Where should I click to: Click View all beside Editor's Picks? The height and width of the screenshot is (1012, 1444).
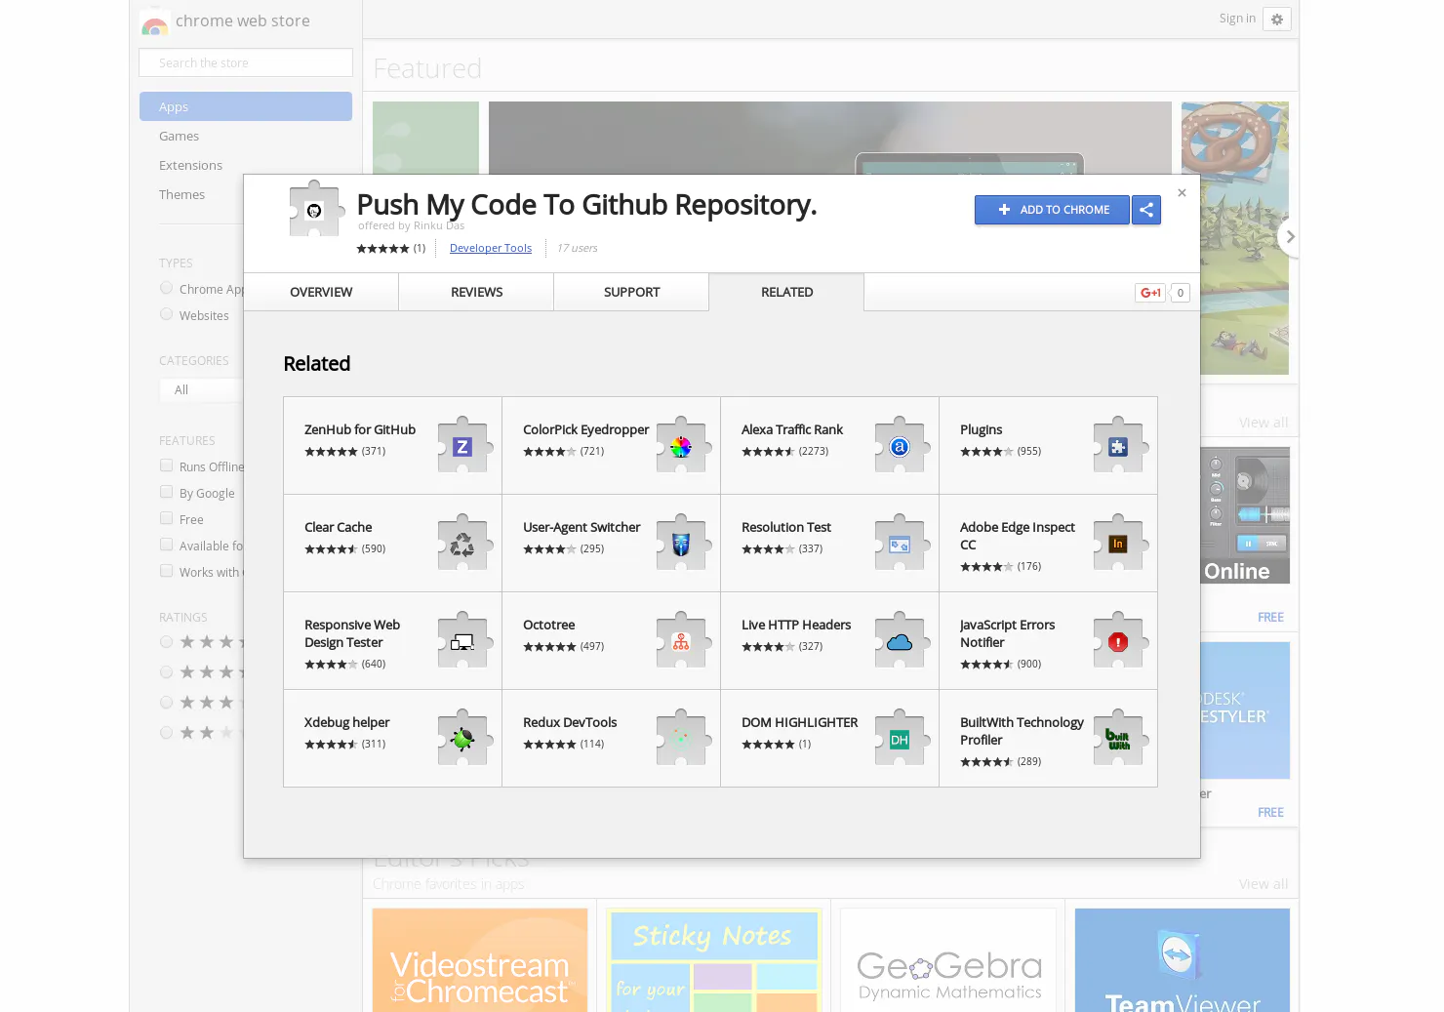point(1263,884)
